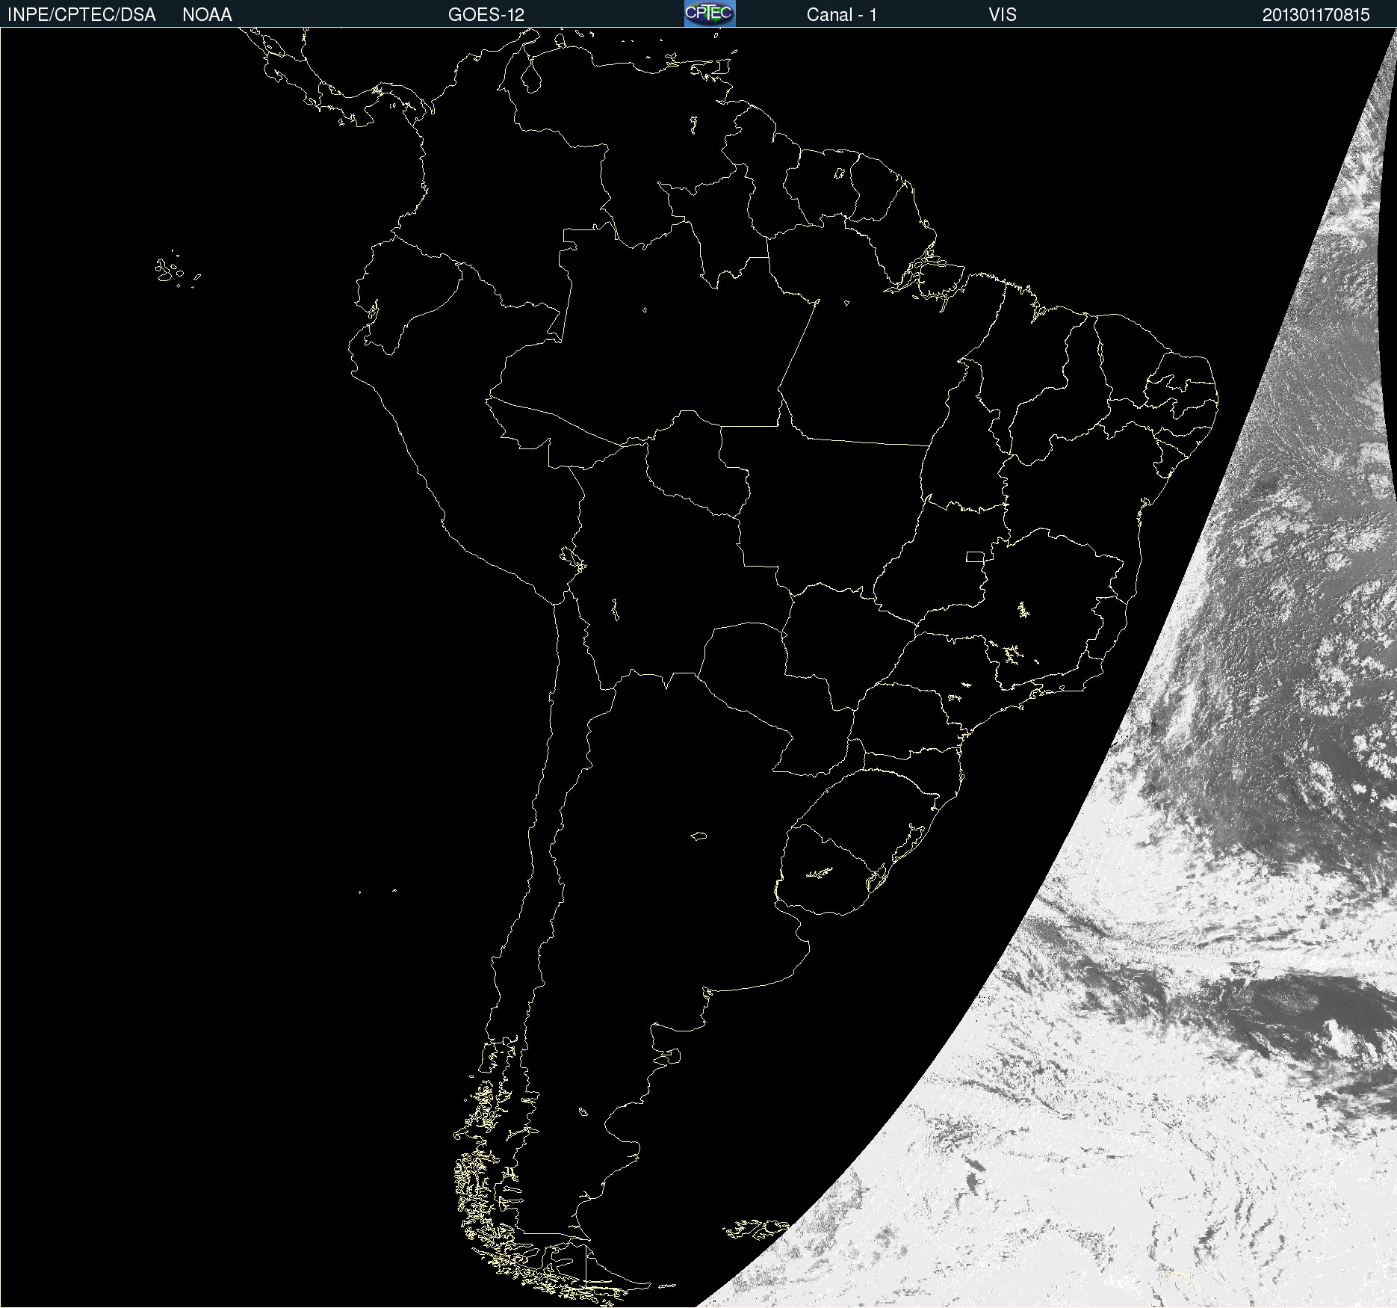Select the GOES-12 satellite label

coord(486,15)
